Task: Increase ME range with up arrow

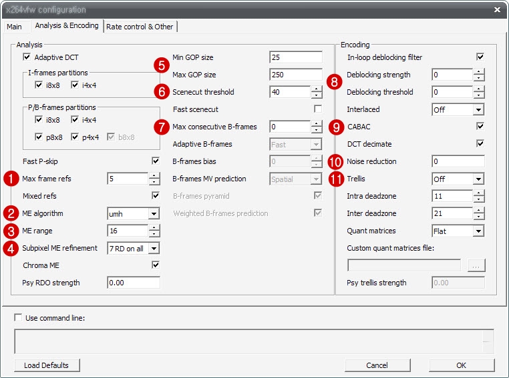Action: (x=154, y=228)
